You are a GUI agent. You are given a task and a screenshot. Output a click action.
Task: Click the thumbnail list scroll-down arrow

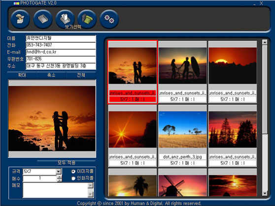265,193
